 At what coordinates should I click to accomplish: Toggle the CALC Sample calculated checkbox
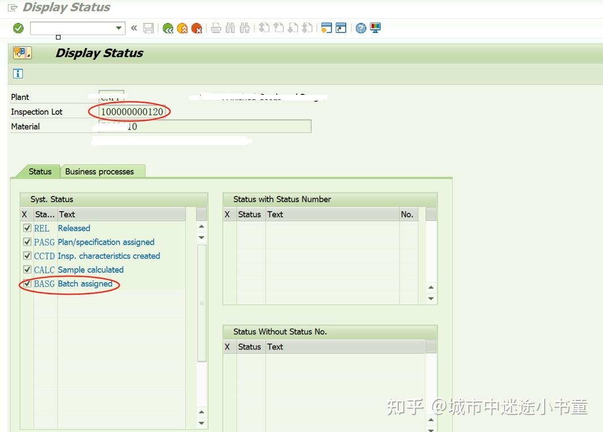(x=27, y=270)
